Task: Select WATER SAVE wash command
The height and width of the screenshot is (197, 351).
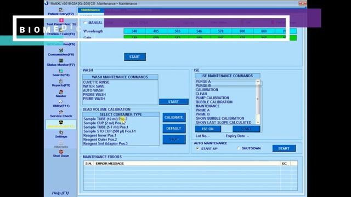Action: pos(94,86)
